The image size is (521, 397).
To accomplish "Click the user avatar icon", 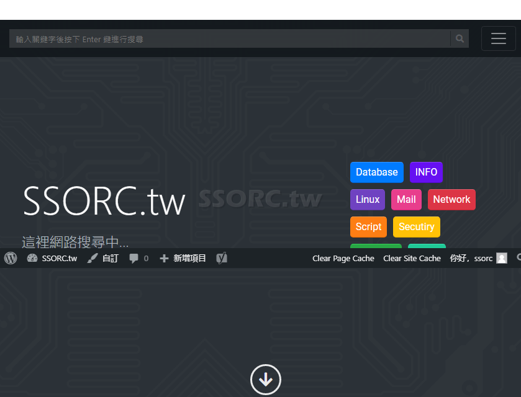I will click(x=502, y=258).
